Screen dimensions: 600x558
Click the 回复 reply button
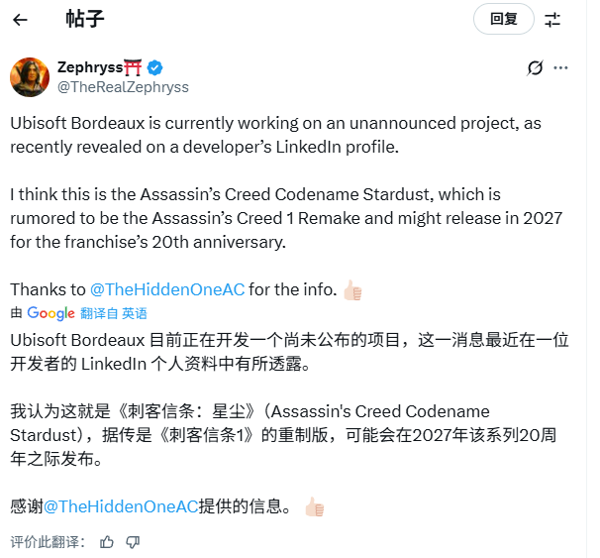pos(503,19)
